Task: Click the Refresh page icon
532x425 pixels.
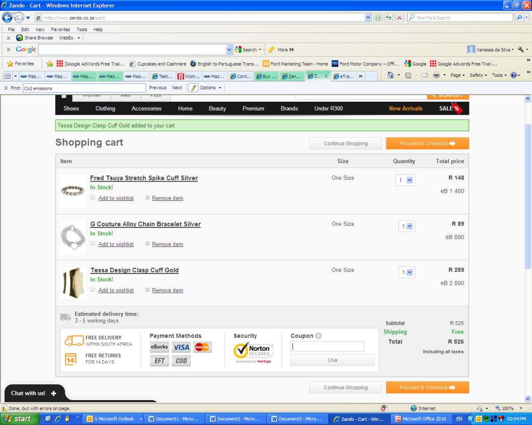Action: tap(389, 18)
